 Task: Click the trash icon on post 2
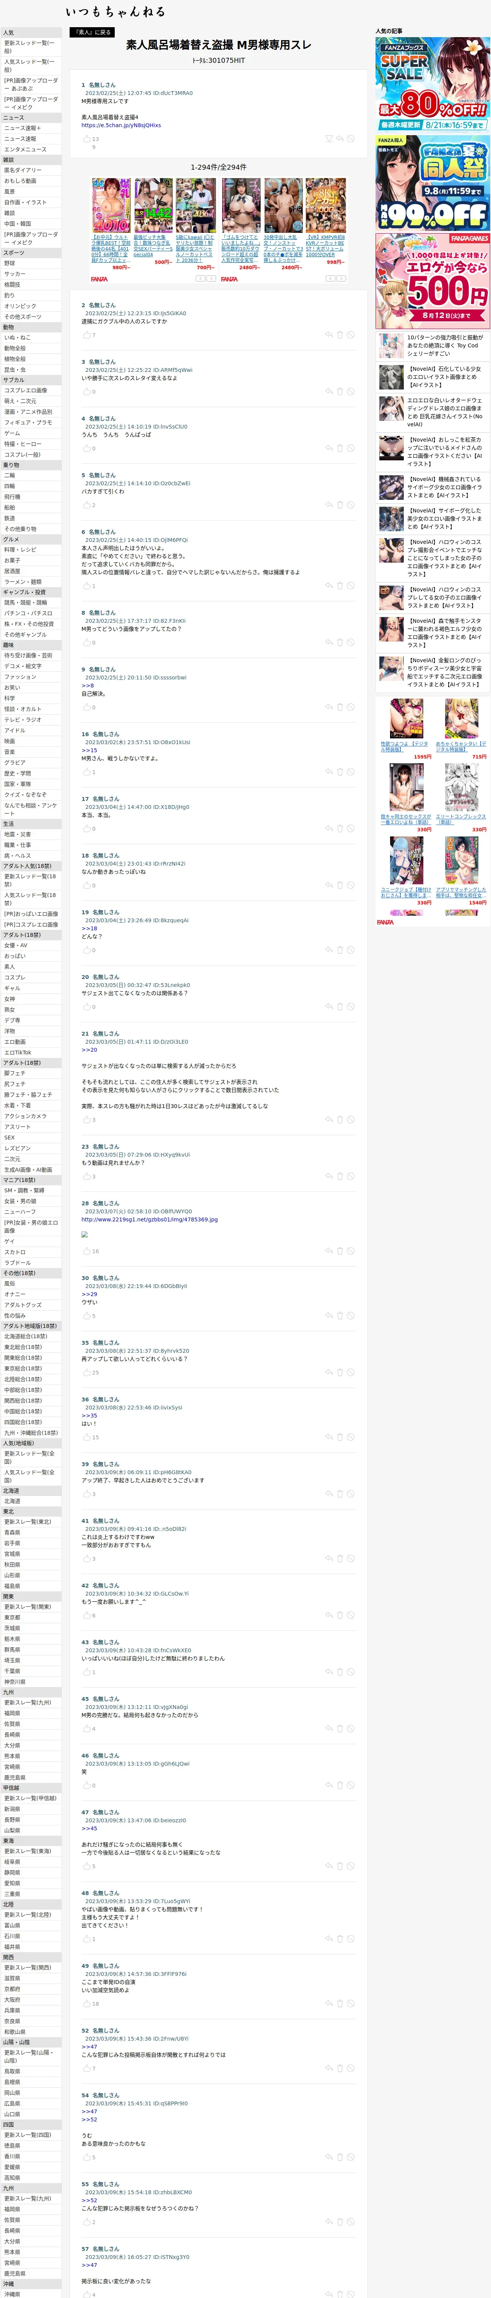tap(340, 336)
